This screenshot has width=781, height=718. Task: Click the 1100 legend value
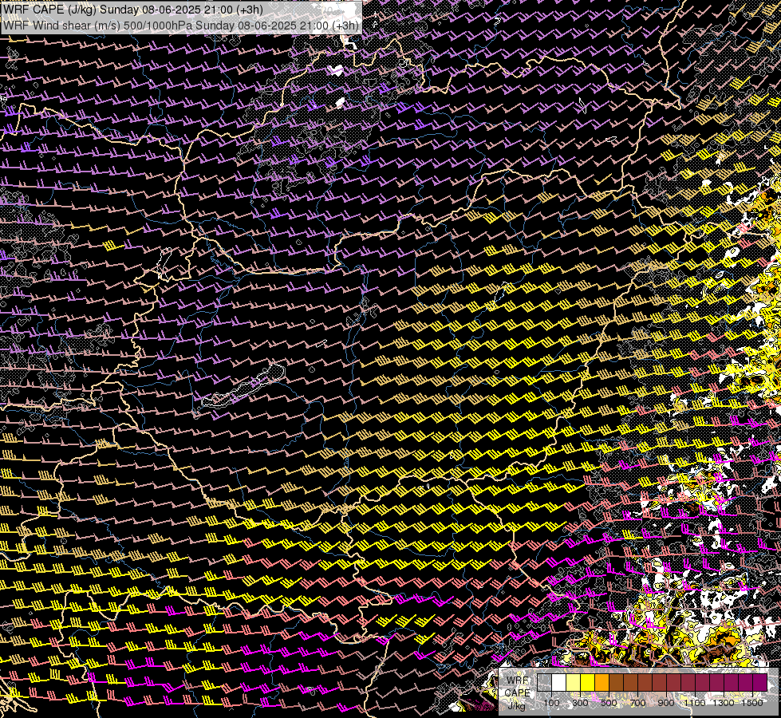tap(694, 703)
